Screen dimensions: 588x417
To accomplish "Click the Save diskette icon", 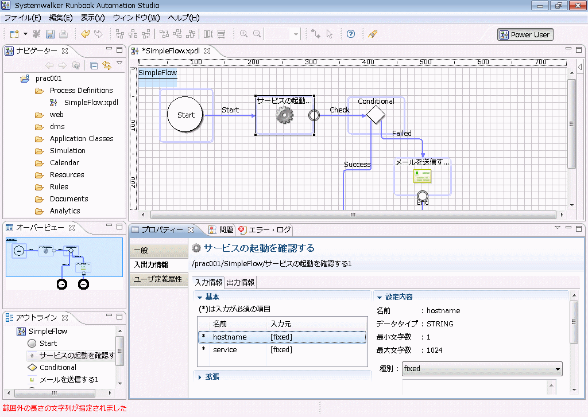I will click(50, 34).
